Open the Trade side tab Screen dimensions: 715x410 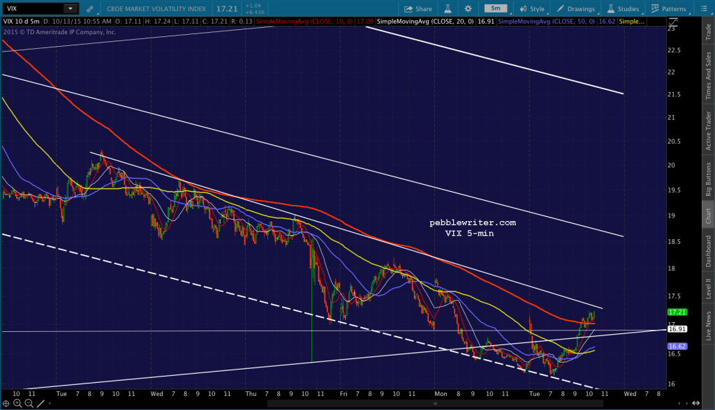pyautogui.click(x=708, y=31)
